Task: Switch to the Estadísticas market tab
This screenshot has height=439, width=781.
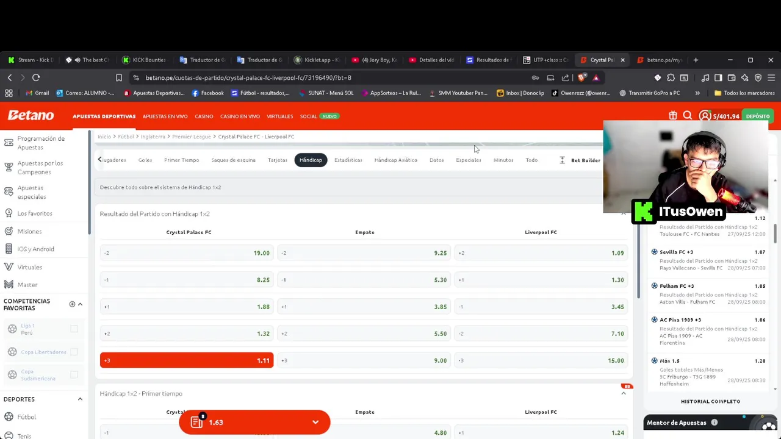Action: 348,160
